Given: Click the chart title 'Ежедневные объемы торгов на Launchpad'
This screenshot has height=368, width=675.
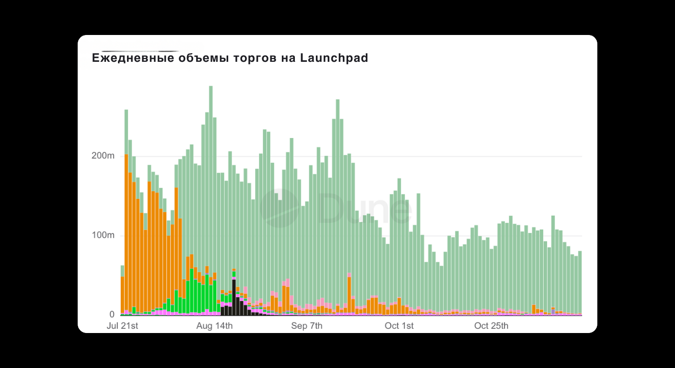Looking at the screenshot, I should [x=230, y=57].
